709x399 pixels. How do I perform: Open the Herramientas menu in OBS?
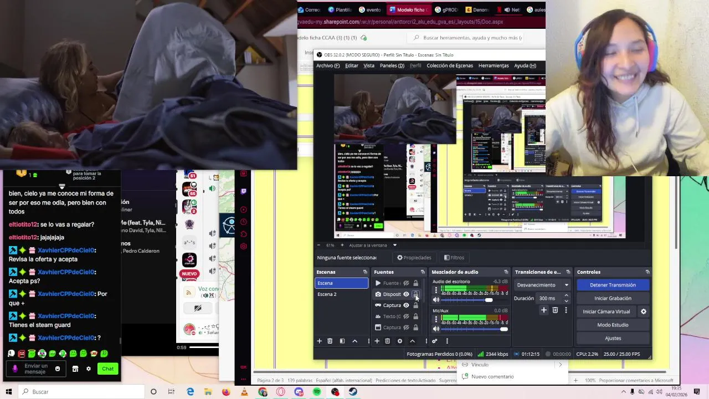494,65
